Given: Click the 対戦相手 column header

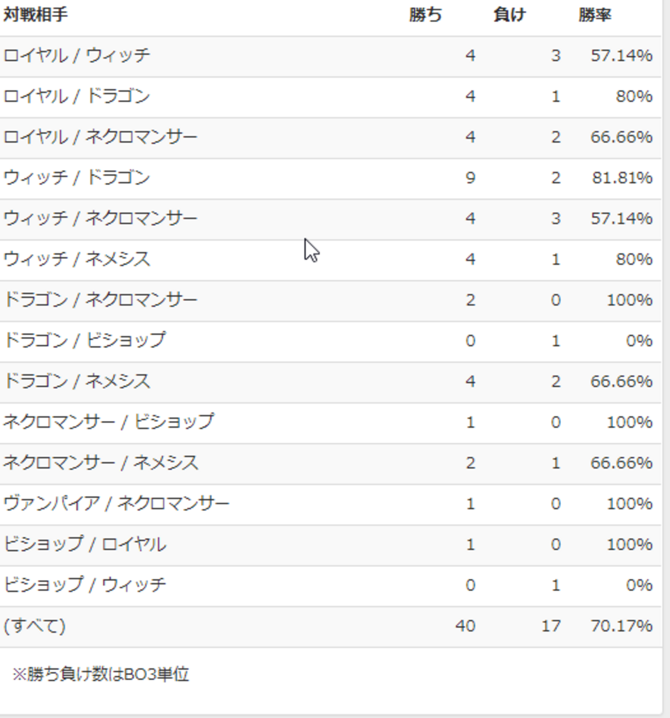Looking at the screenshot, I should click(36, 15).
